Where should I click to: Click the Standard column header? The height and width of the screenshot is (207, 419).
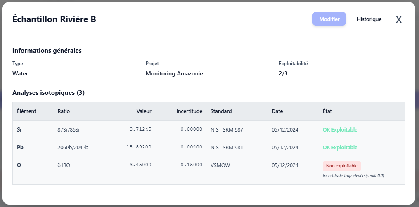click(x=221, y=111)
